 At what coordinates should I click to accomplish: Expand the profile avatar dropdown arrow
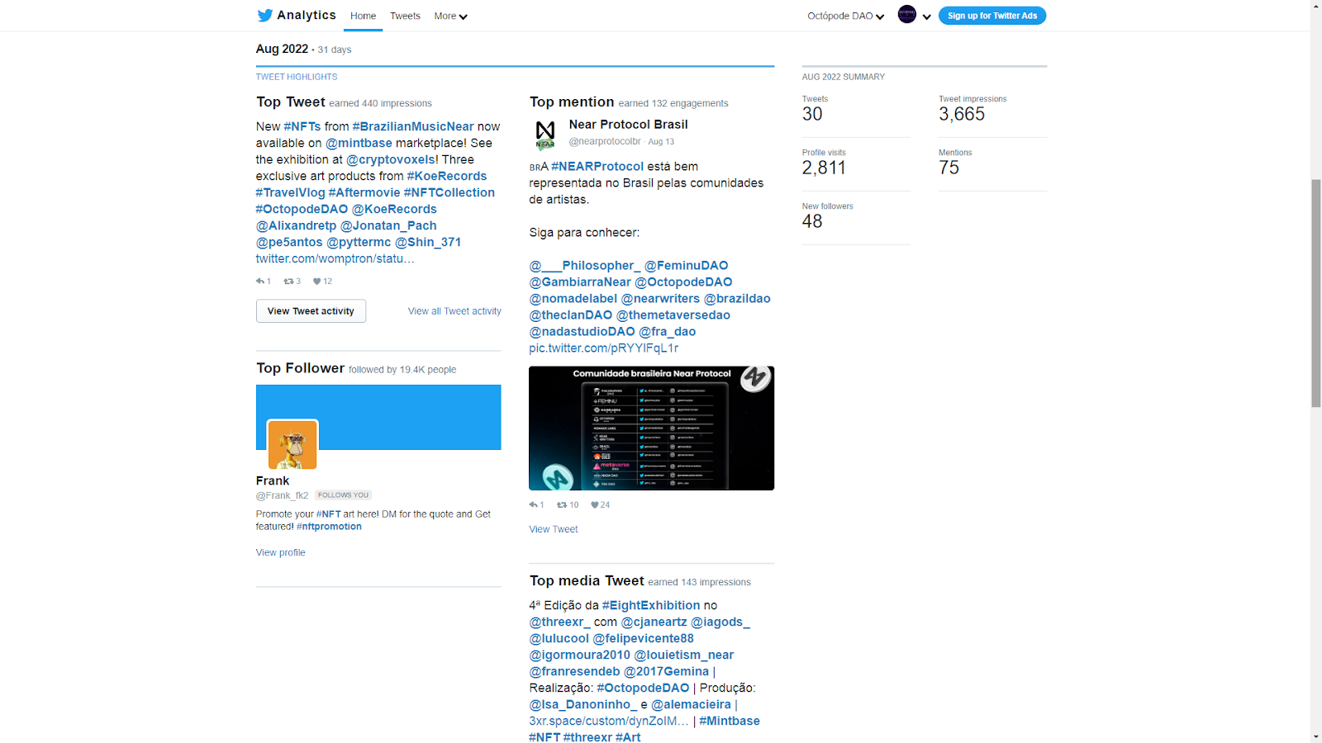pyautogui.click(x=927, y=17)
